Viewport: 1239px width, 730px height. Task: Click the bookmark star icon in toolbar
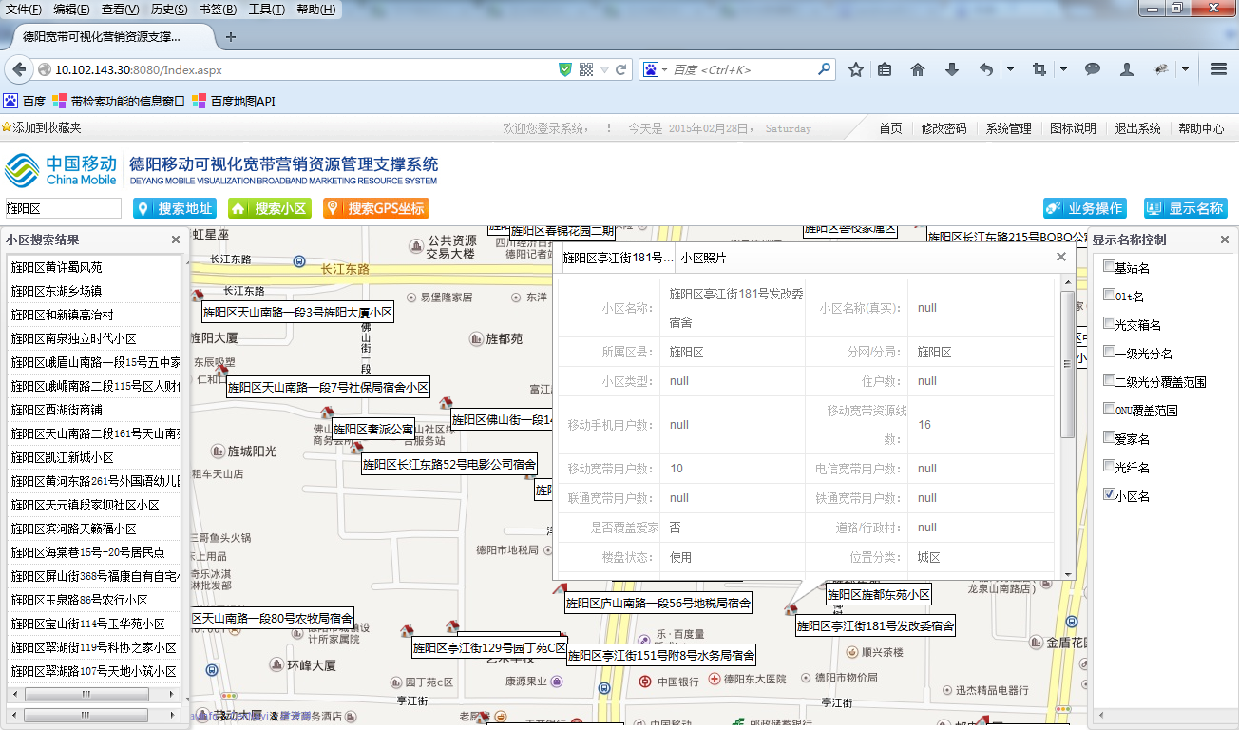856,69
